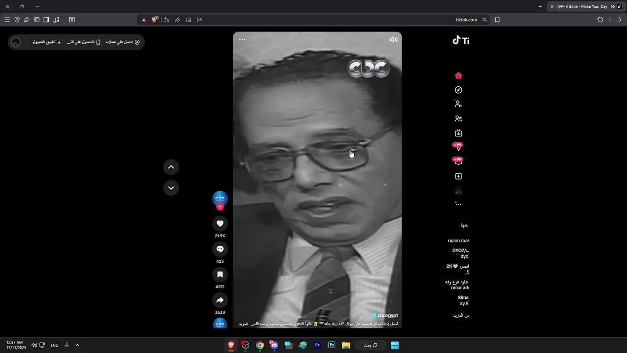The width and height of the screenshot is (627, 353).
Task: Open the cbcegypt creator avatar
Action: point(220,198)
